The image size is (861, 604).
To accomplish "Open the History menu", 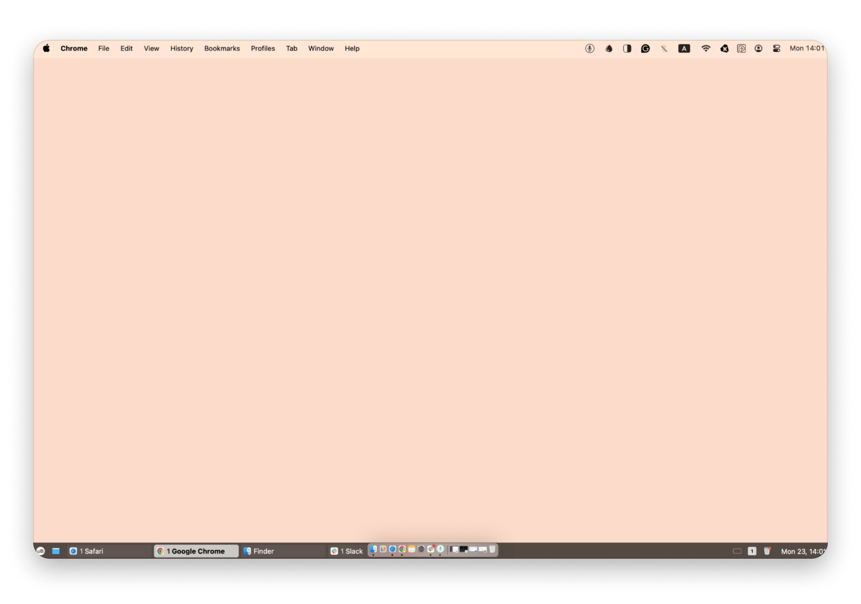I will click(x=182, y=49).
